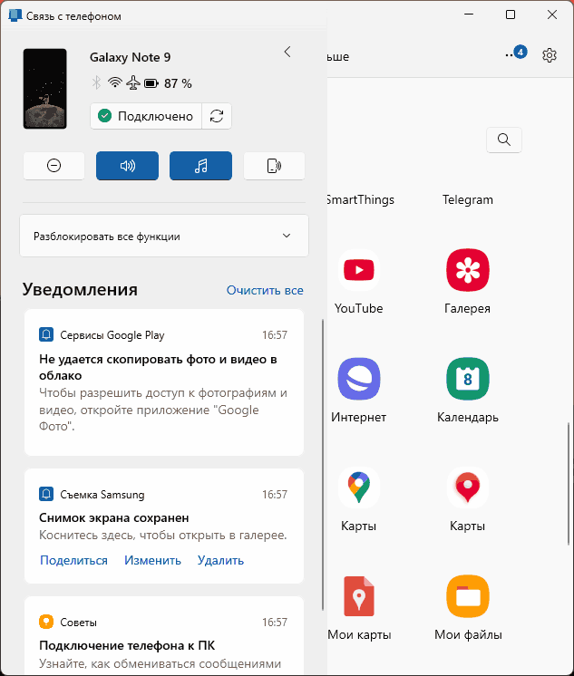Open the notifications menu with badge 4
574x676 pixels.
[515, 54]
